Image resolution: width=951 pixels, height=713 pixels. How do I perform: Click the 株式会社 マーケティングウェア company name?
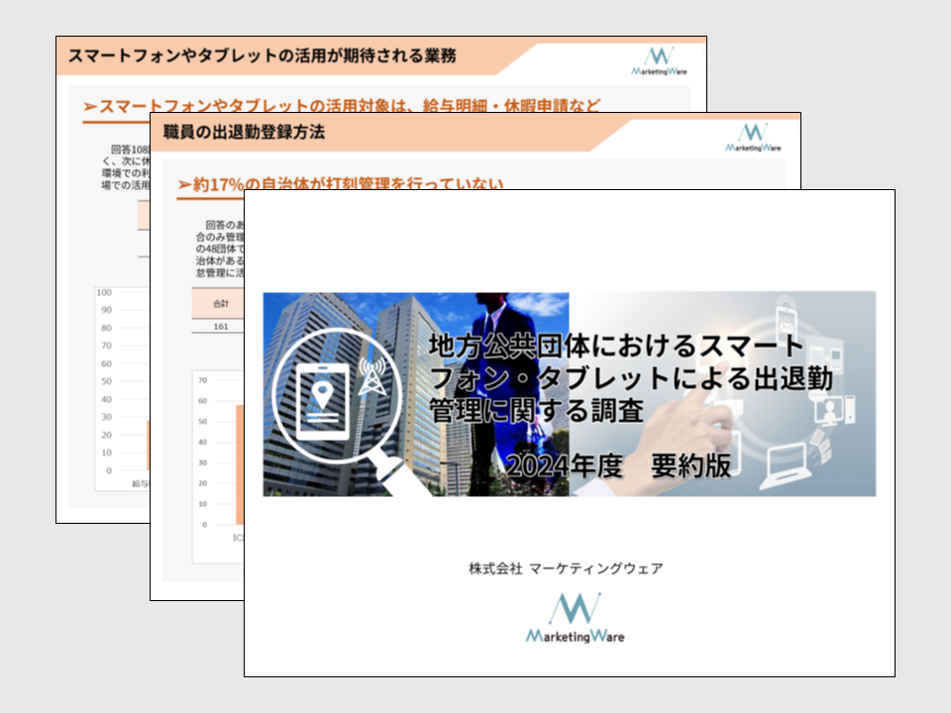[x=566, y=568]
